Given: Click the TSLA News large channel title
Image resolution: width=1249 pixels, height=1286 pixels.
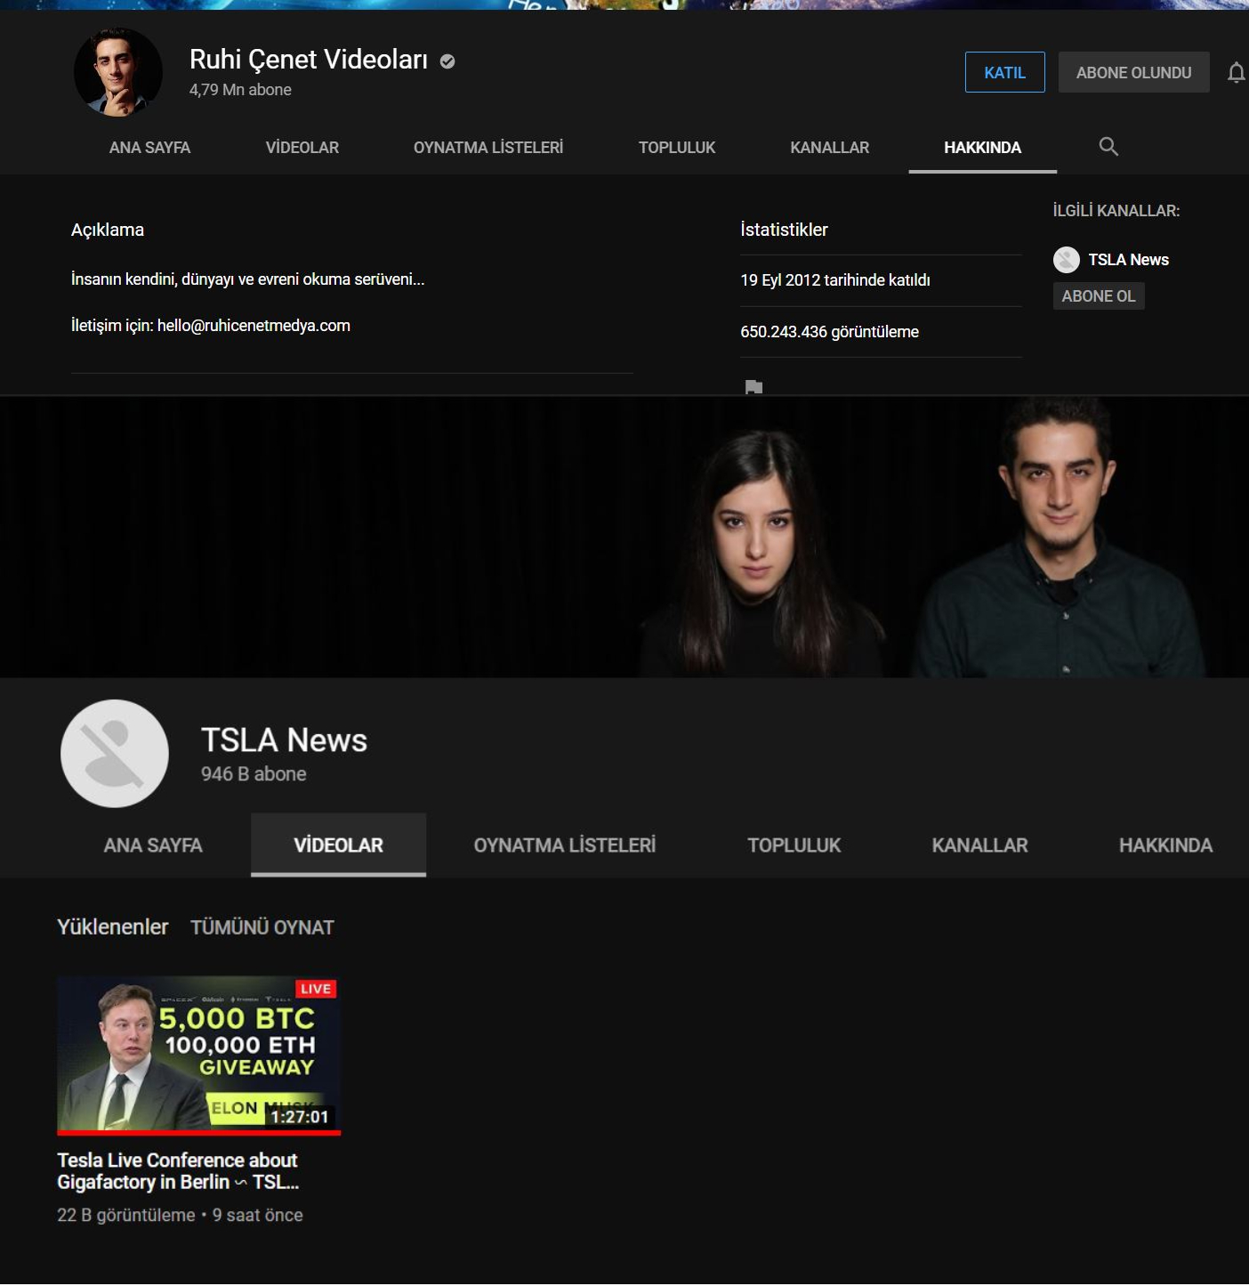Looking at the screenshot, I should pos(284,740).
